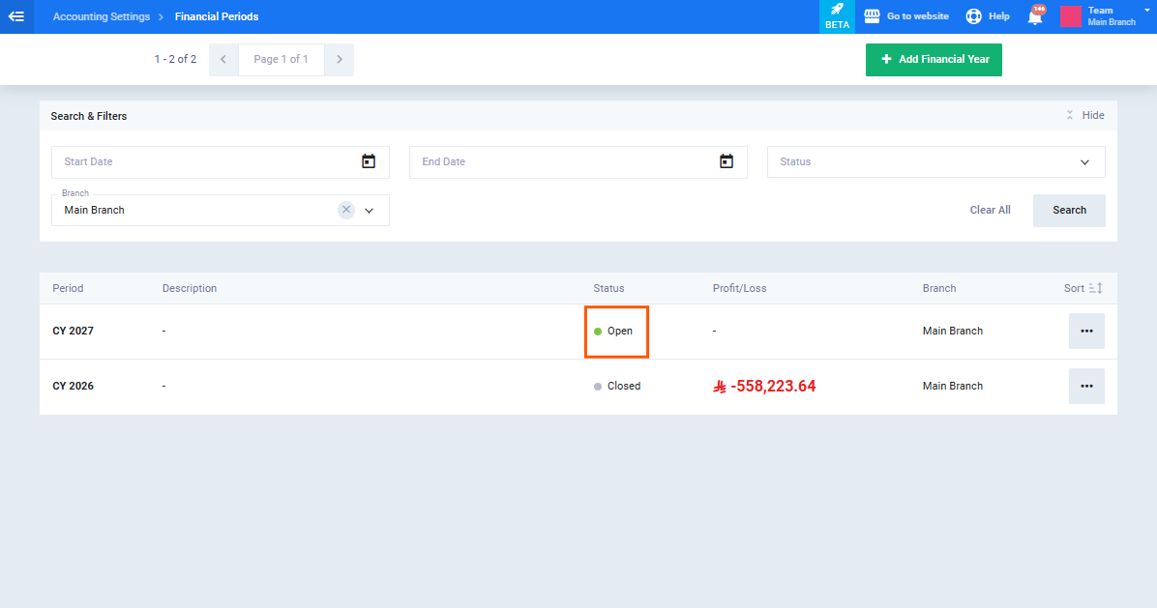Clear the Main Branch selection
The image size is (1157, 608).
[346, 210]
